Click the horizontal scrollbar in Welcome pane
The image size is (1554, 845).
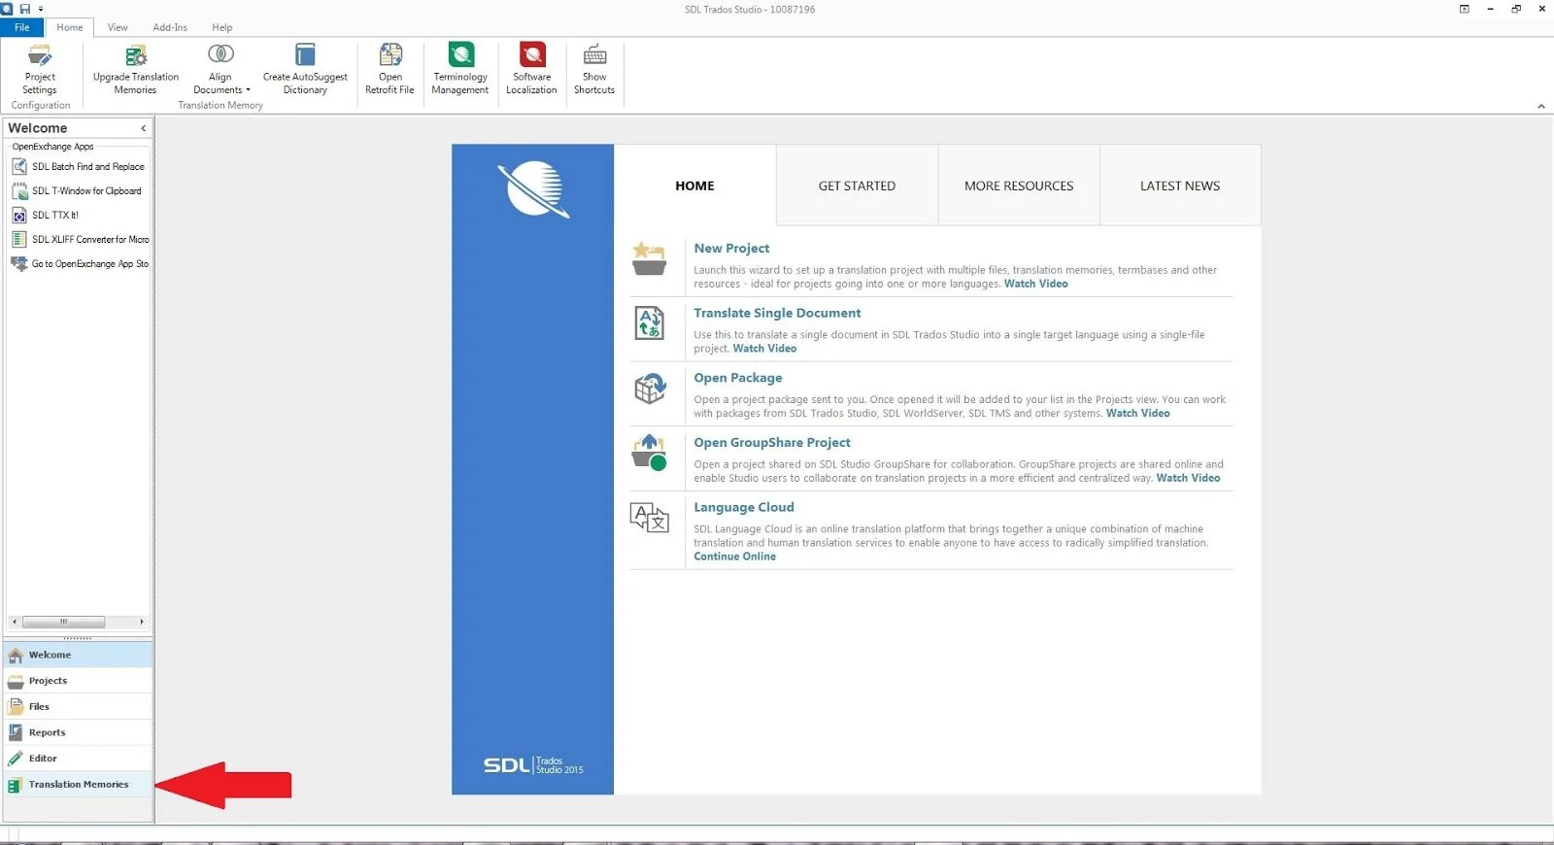[63, 622]
